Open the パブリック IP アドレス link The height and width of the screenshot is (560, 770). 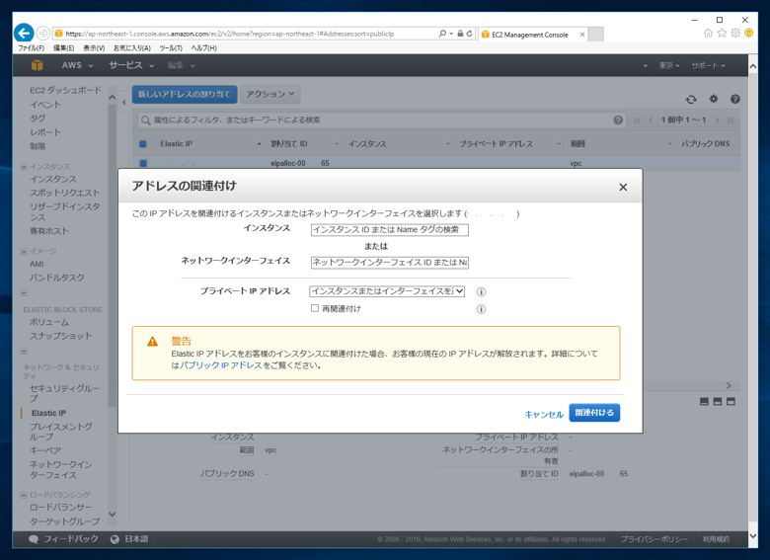221,365
